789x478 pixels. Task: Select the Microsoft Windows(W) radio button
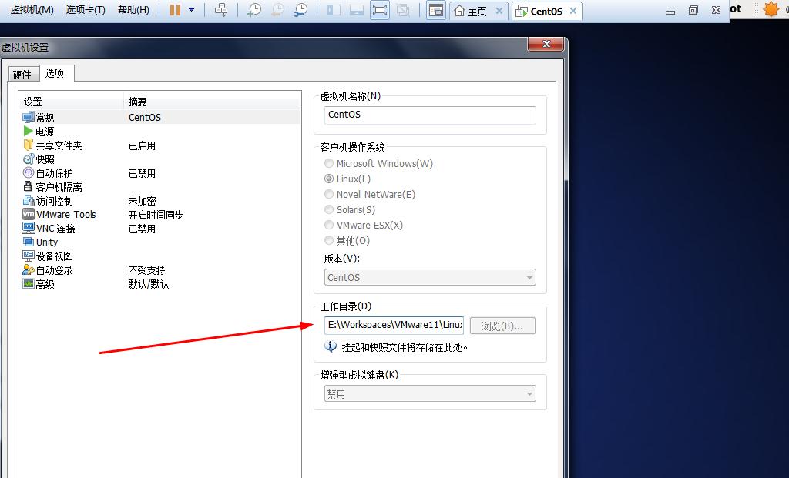pyautogui.click(x=329, y=163)
